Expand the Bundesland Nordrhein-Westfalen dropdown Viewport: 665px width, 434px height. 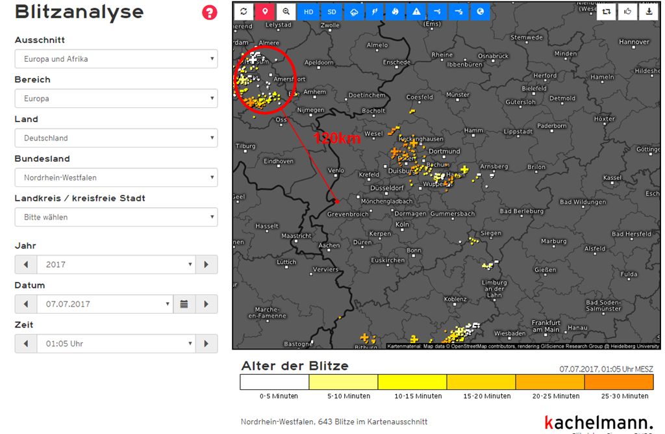116,177
